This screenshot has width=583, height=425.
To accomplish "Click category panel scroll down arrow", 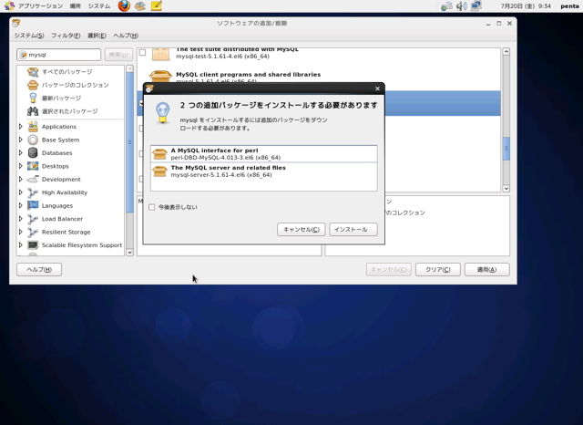I will 129,253.
